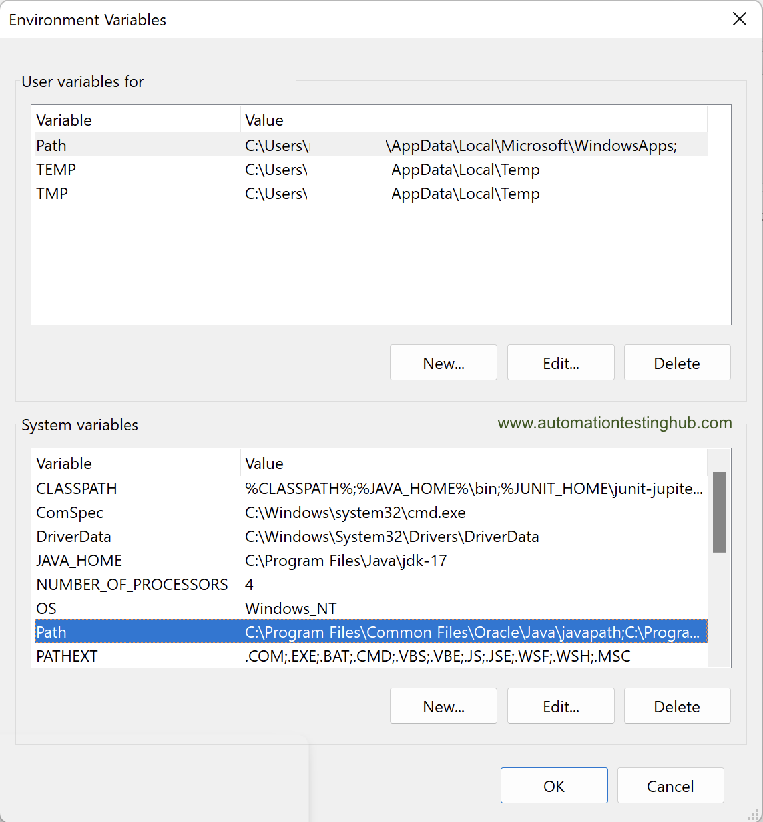Click Edit under system variables
The image size is (763, 822).
click(x=561, y=706)
